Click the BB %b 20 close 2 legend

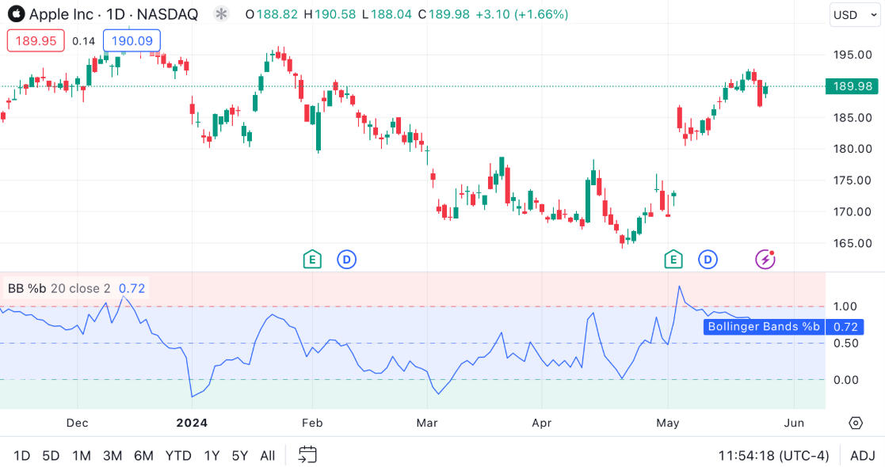59,289
